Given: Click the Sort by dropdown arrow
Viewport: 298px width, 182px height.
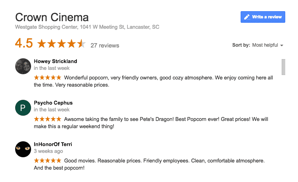Looking at the screenshot, I should coord(282,45).
